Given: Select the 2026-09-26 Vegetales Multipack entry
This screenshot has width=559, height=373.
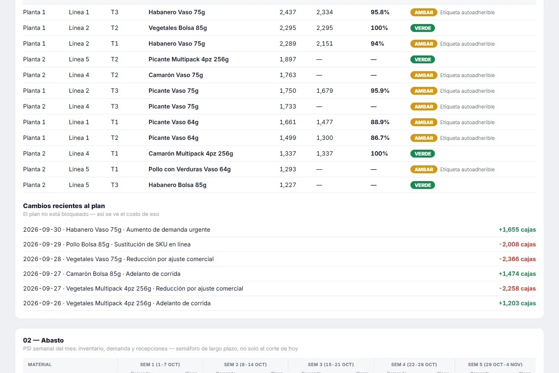Looking at the screenshot, I should click(279, 303).
